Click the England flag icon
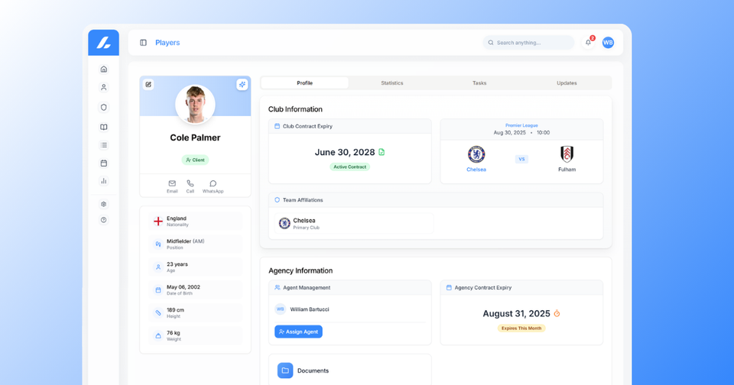The width and height of the screenshot is (734, 385). point(158,222)
